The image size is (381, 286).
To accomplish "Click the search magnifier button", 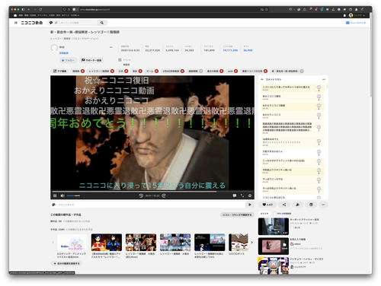I will [102, 23].
